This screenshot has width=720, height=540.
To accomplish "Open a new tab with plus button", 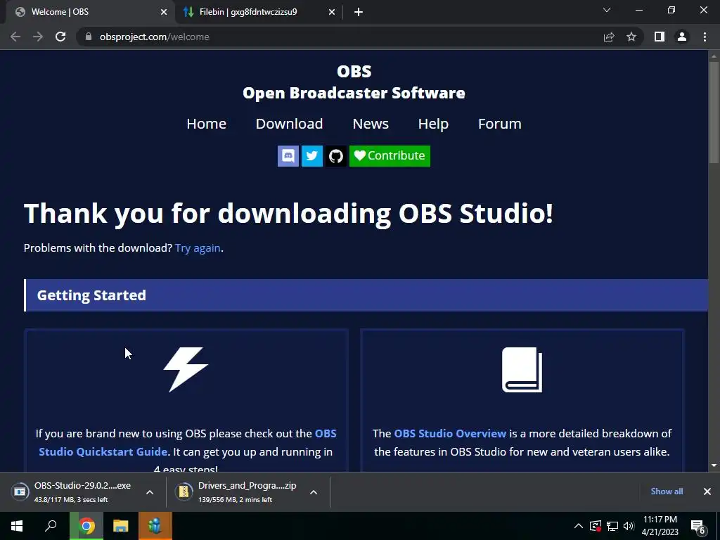I will pos(359,12).
